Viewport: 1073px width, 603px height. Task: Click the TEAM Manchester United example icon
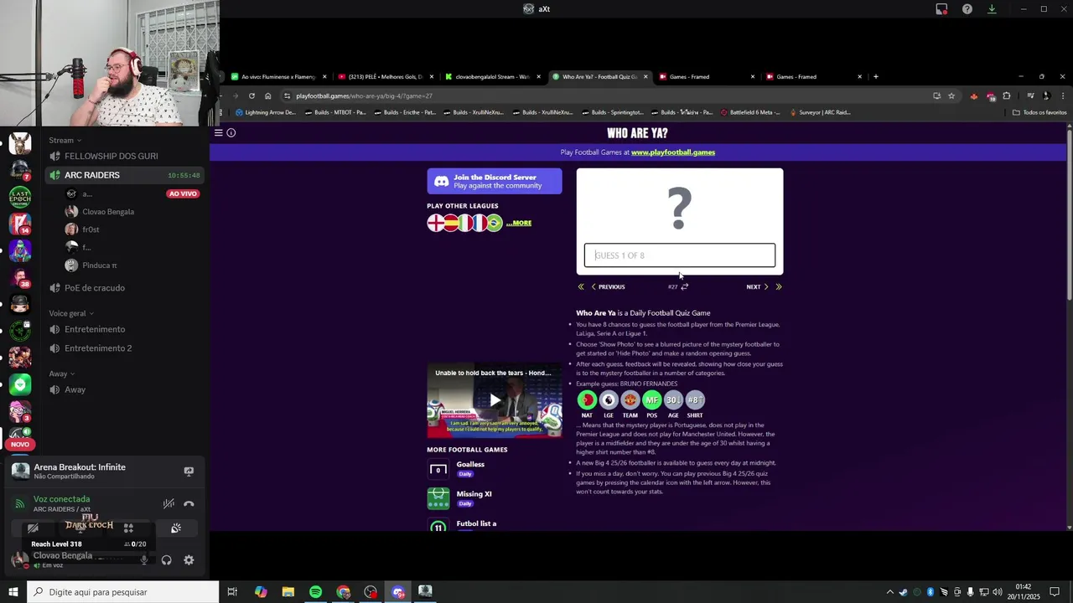[630, 400]
